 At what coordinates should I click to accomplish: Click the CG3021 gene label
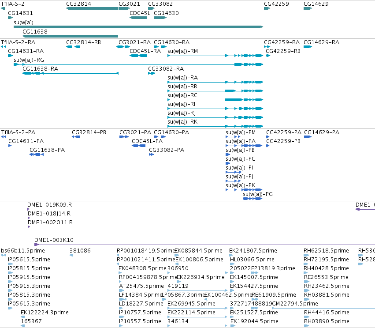129,4
